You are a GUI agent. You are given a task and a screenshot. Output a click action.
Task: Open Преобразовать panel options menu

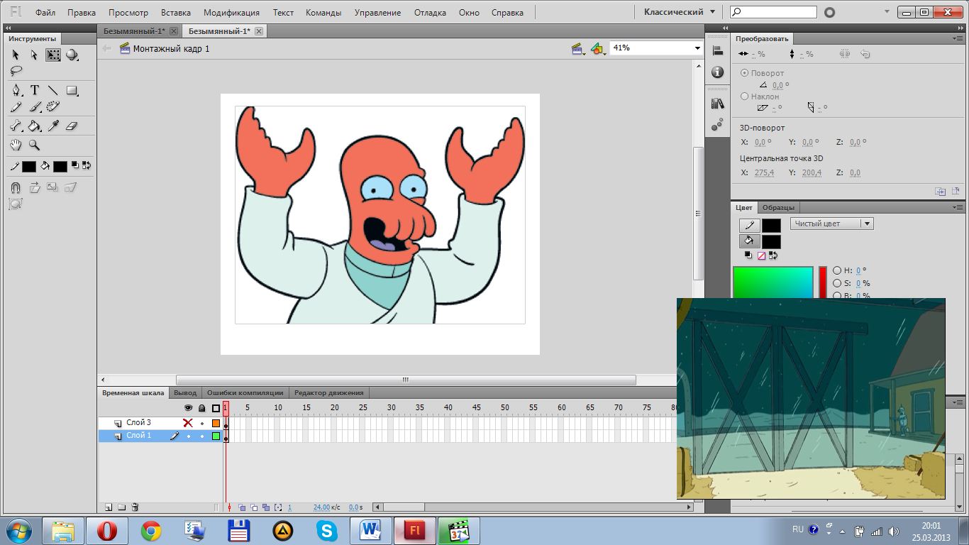(x=959, y=38)
